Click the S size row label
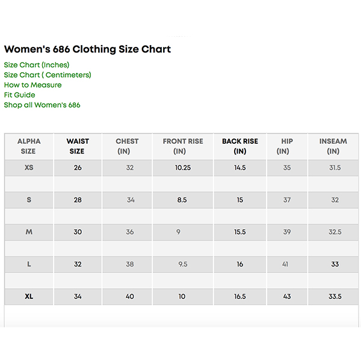This screenshot has height=361, width=361. 29,200
